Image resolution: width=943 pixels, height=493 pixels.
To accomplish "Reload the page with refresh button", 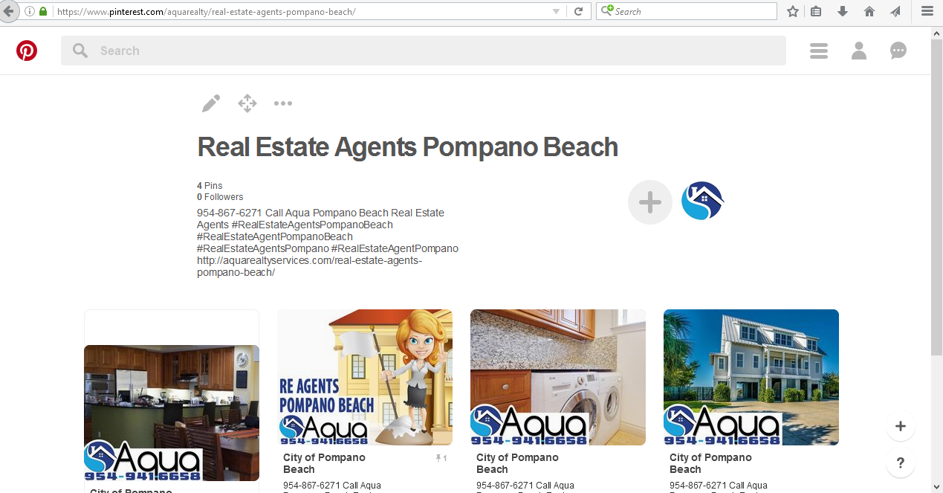I will 578,11.
